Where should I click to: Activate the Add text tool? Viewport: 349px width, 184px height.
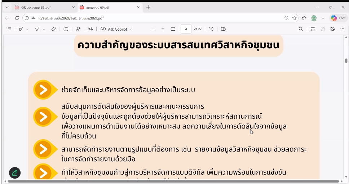[x=66, y=29]
